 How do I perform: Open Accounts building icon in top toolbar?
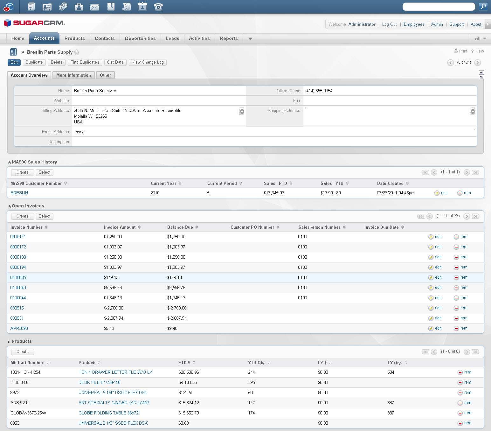pos(31,6)
